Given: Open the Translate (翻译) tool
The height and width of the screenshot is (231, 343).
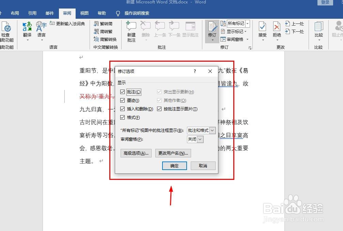Looking at the screenshot, I should [x=27, y=30].
